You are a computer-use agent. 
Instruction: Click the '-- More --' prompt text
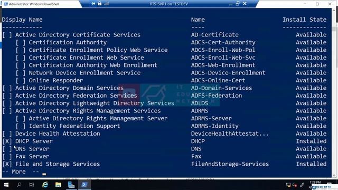click(x=21, y=172)
